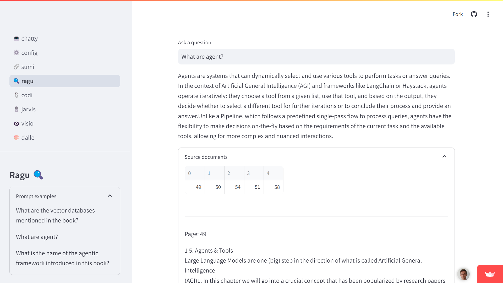Image resolution: width=503 pixels, height=283 pixels.
Task: Select column 4 header in source table
Action: 273,173
